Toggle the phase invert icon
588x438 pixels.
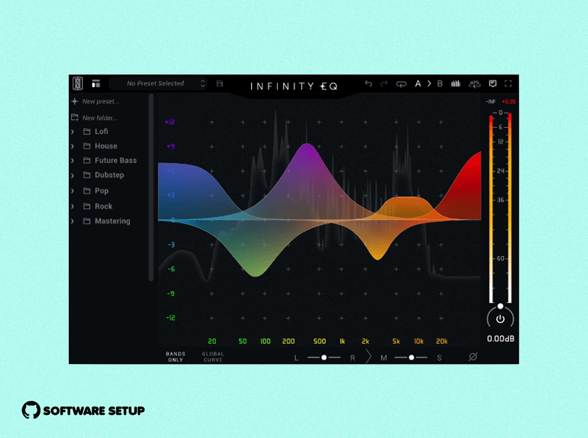(473, 357)
